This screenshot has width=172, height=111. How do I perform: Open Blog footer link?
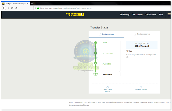click(x=99, y=102)
